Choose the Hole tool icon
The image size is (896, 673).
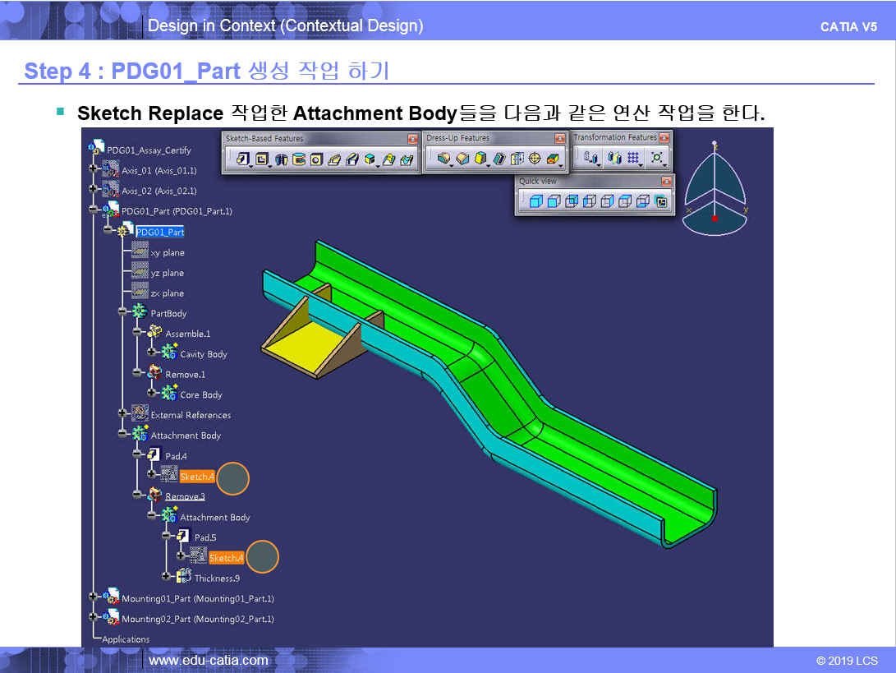(x=316, y=159)
